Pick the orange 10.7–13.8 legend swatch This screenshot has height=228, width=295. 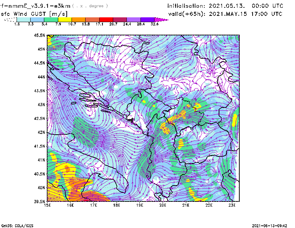click(79, 20)
